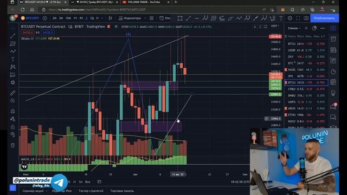
Task: Select the trend line drawing tool
Action: pyautogui.click(x=13, y=36)
